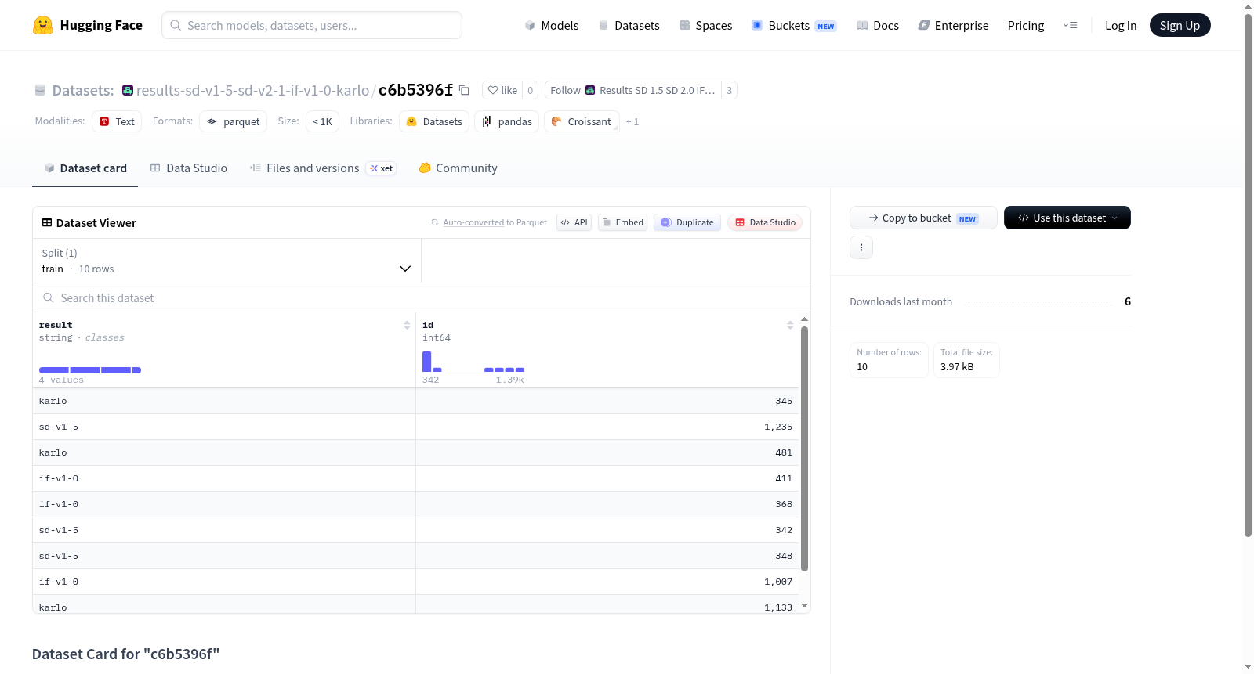Sort the id column
The height and width of the screenshot is (674, 1254).
790,325
